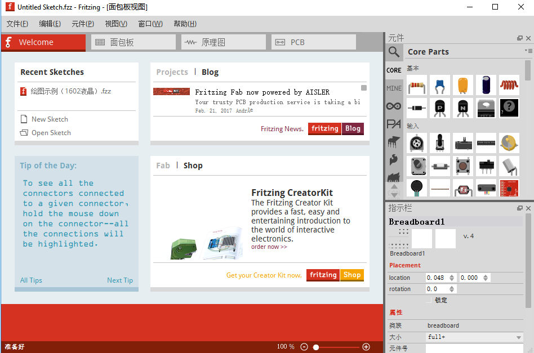Screen dimensions: 534x353
Task: Select the NPN transistor part
Action: [x=463, y=108]
